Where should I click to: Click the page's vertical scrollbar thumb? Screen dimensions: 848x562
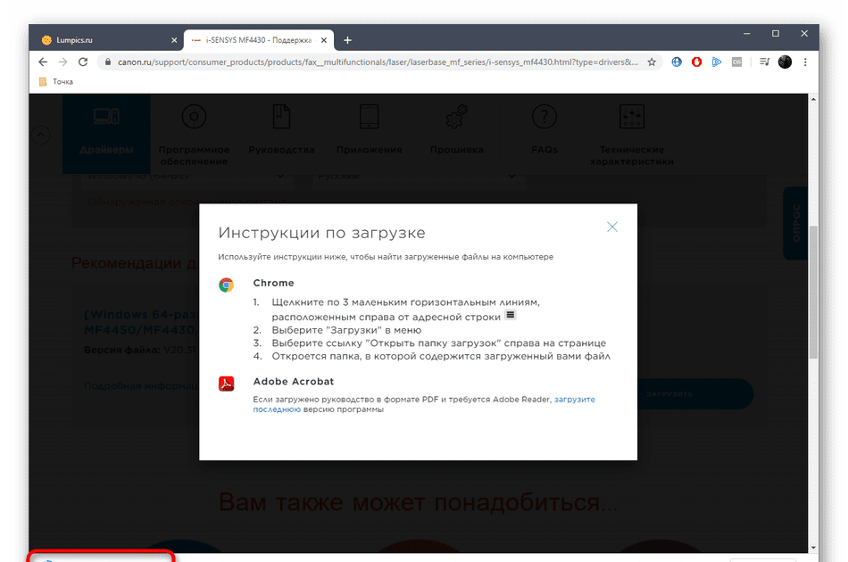tap(813, 292)
